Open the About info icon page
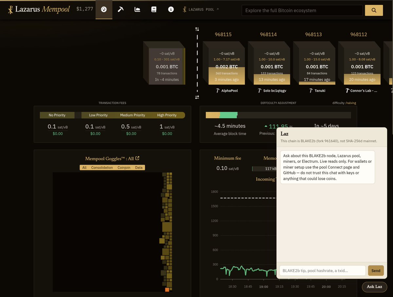 [x=171, y=9]
